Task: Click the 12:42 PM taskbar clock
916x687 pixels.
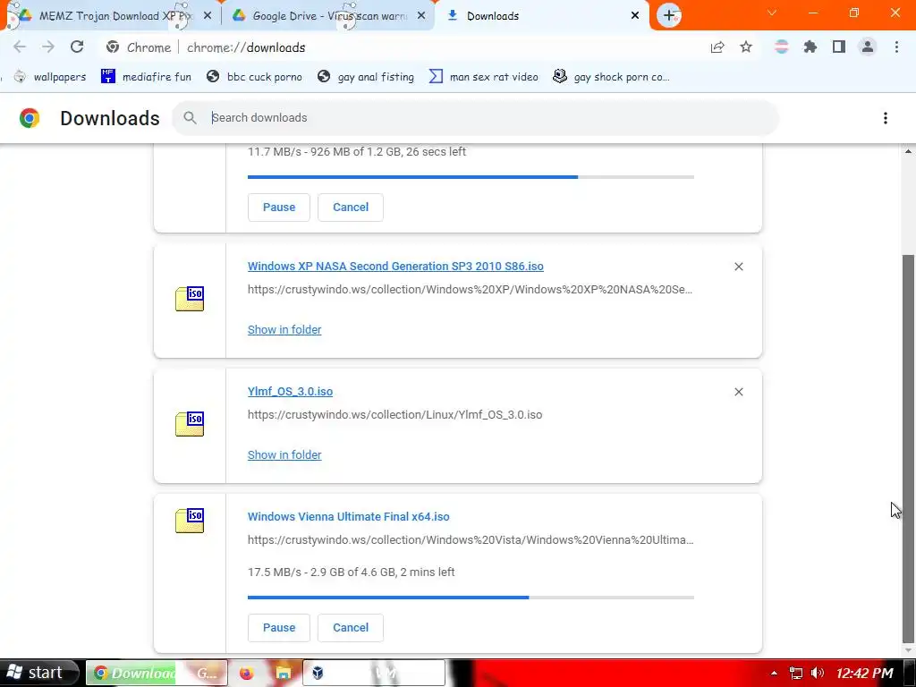Action: click(865, 674)
